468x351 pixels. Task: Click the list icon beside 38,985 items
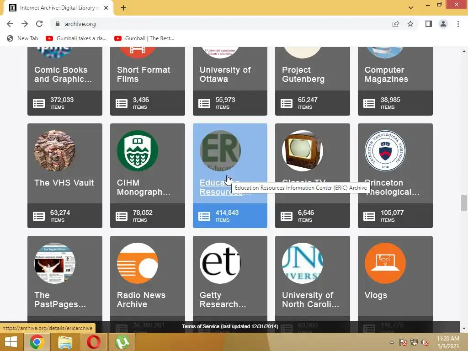pos(369,104)
